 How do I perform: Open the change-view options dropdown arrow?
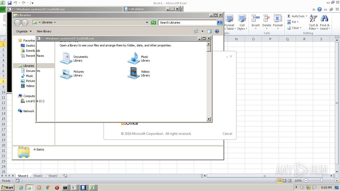(x=202, y=31)
